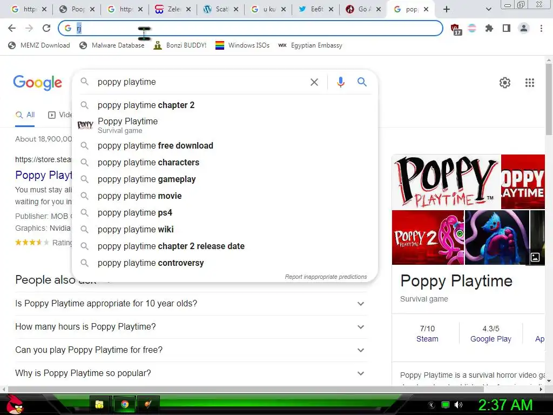Select the All results tab
This screenshot has width=553, height=415.
coord(25,115)
